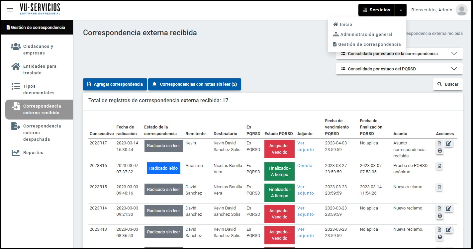Click the print icon for record 2023R13
The image size is (473, 249).
point(440,237)
